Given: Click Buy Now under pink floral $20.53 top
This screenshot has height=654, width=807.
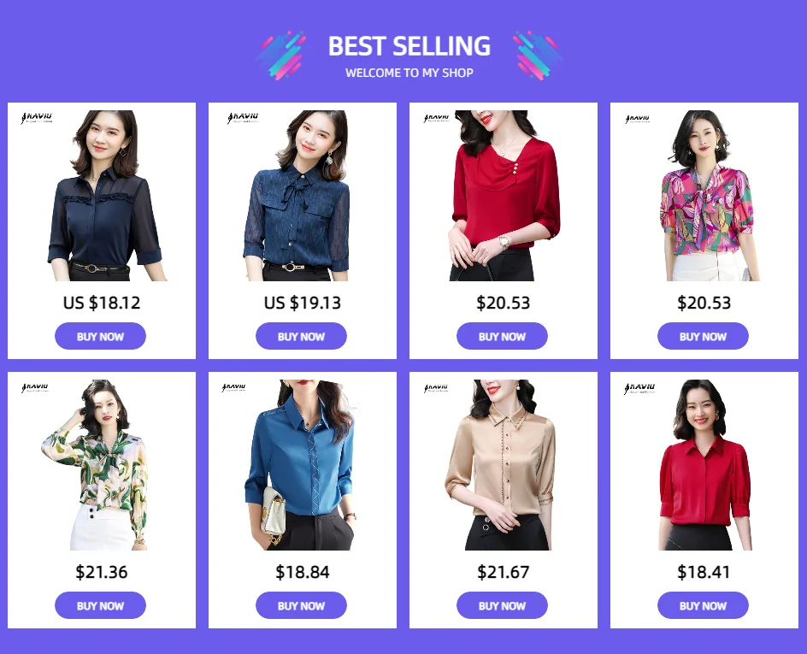Looking at the screenshot, I should coord(703,336).
